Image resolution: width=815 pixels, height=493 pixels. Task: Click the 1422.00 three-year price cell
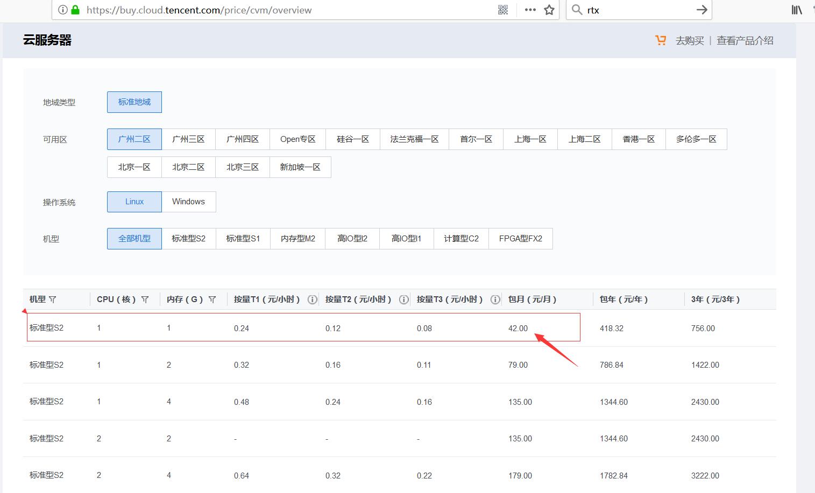(x=705, y=365)
